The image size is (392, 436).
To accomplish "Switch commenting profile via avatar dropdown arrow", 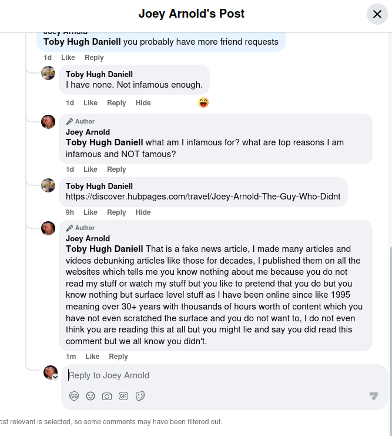I will (55, 377).
